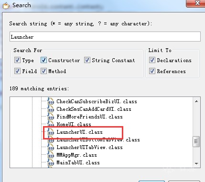Uncheck the Type search option
This screenshot has height=182, width=205.
click(17, 60)
